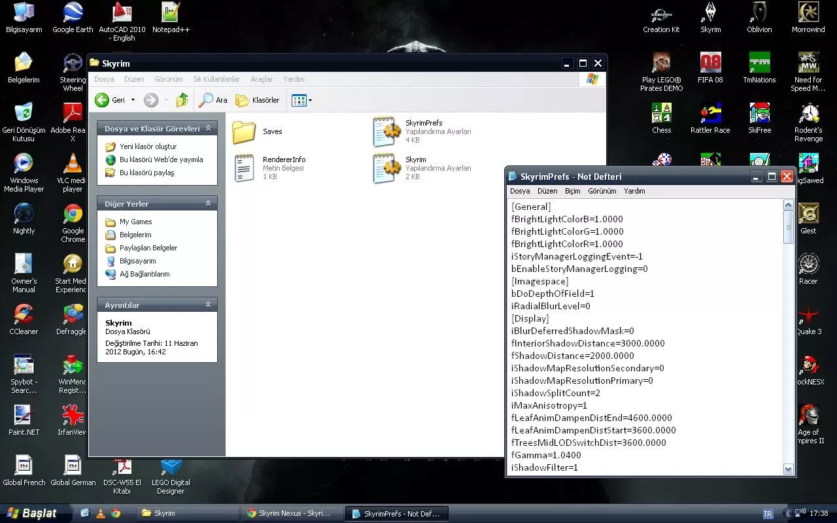Open Paylaşılan Belgeler link
Screen dimensions: 837x523
148,248
